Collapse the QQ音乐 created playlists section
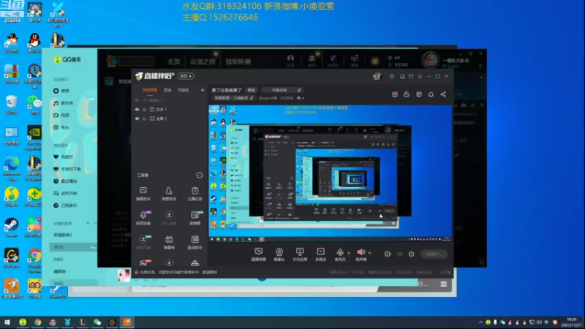The image size is (585, 329). point(95,223)
